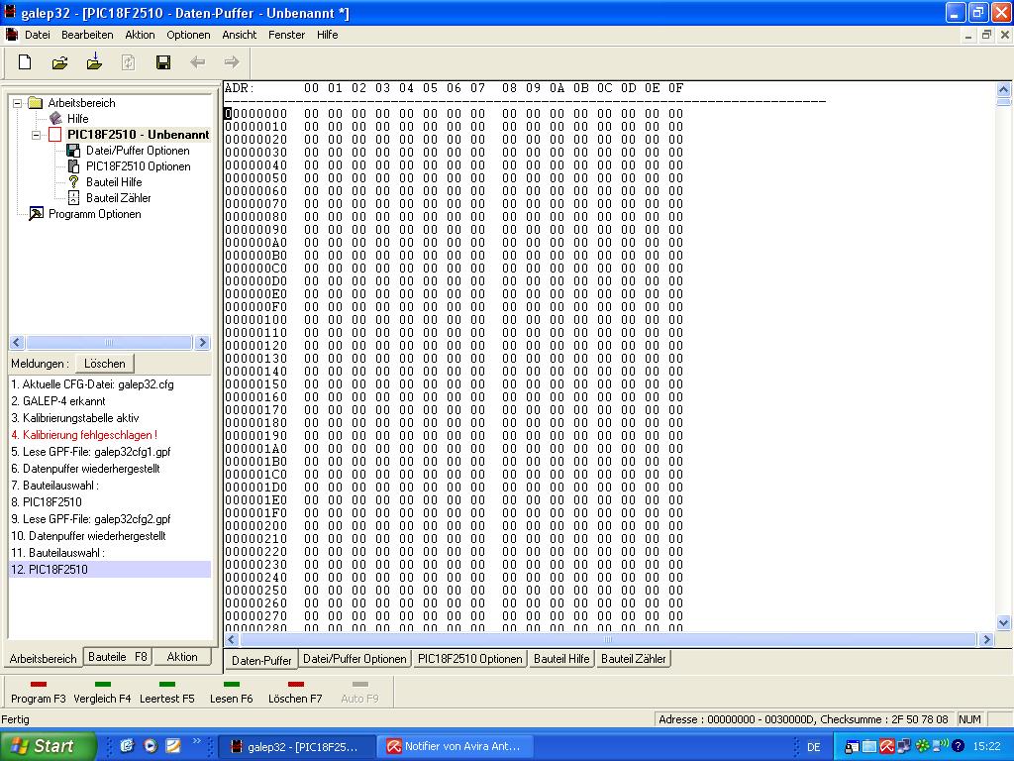The image size is (1014, 761).
Task: Click the Save floppy disk icon
Action: (163, 62)
